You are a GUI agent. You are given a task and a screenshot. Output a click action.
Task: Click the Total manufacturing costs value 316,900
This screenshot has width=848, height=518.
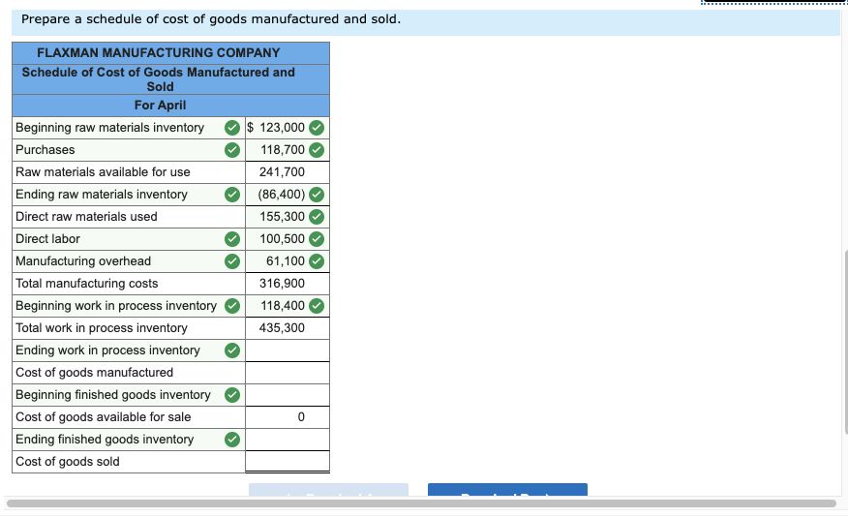point(282,284)
